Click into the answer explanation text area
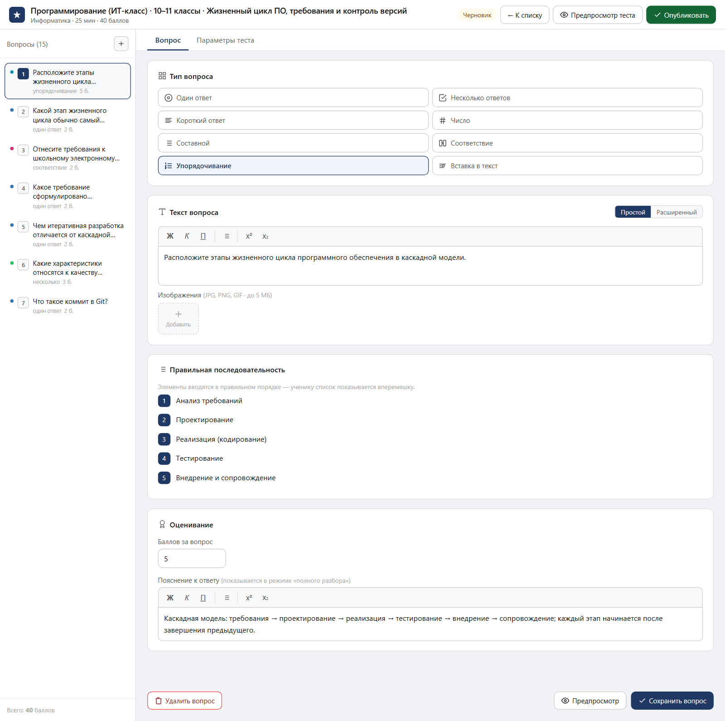Image resolution: width=725 pixels, height=721 pixels. pyautogui.click(x=430, y=624)
